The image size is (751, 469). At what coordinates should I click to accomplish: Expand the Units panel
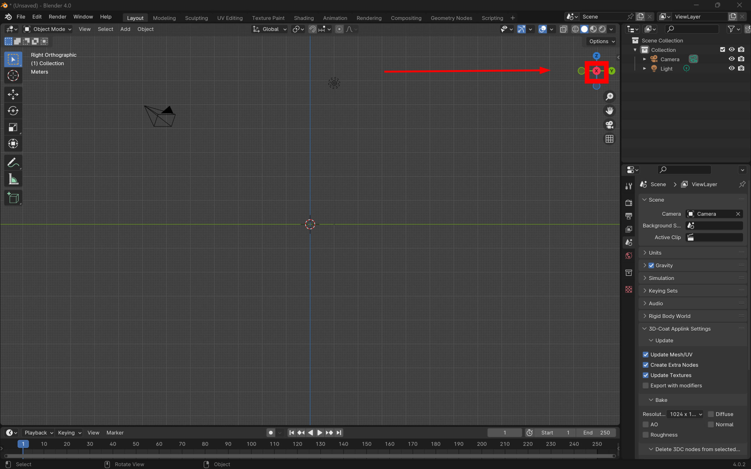(x=655, y=252)
